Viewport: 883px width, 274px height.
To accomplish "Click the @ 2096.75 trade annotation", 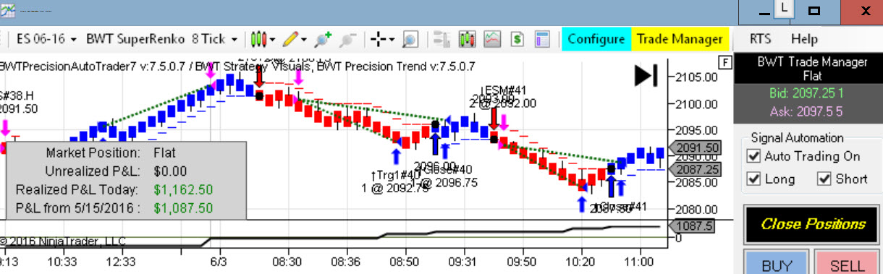I will [x=448, y=182].
